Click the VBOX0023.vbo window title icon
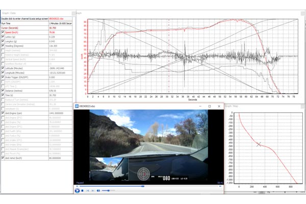 75,106
